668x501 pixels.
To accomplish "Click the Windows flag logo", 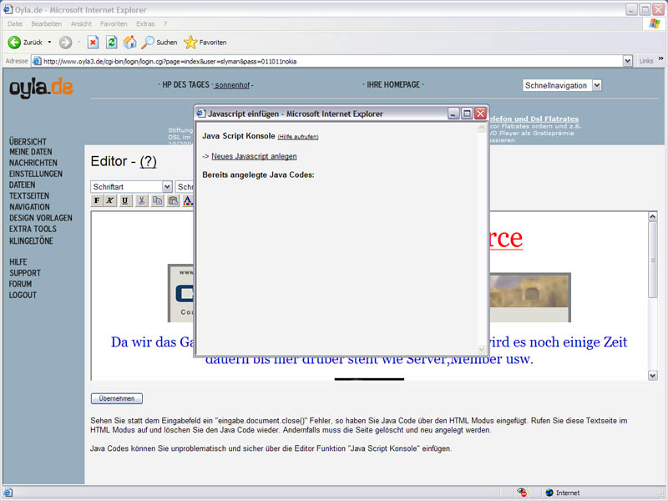I will coord(655,23).
